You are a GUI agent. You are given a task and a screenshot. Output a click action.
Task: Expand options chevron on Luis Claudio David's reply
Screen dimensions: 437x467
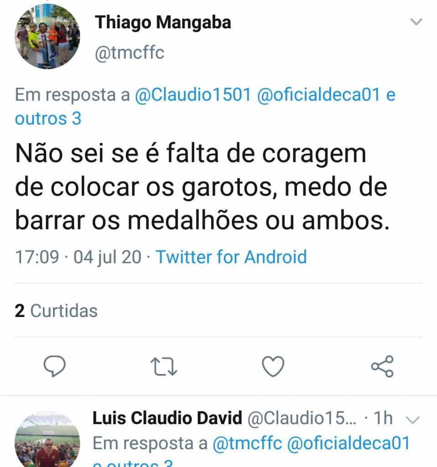413,420
